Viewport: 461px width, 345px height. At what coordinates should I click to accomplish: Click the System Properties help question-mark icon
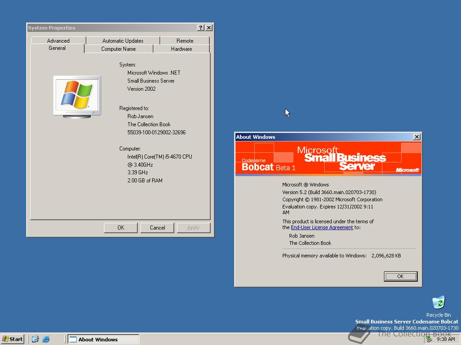tap(201, 27)
